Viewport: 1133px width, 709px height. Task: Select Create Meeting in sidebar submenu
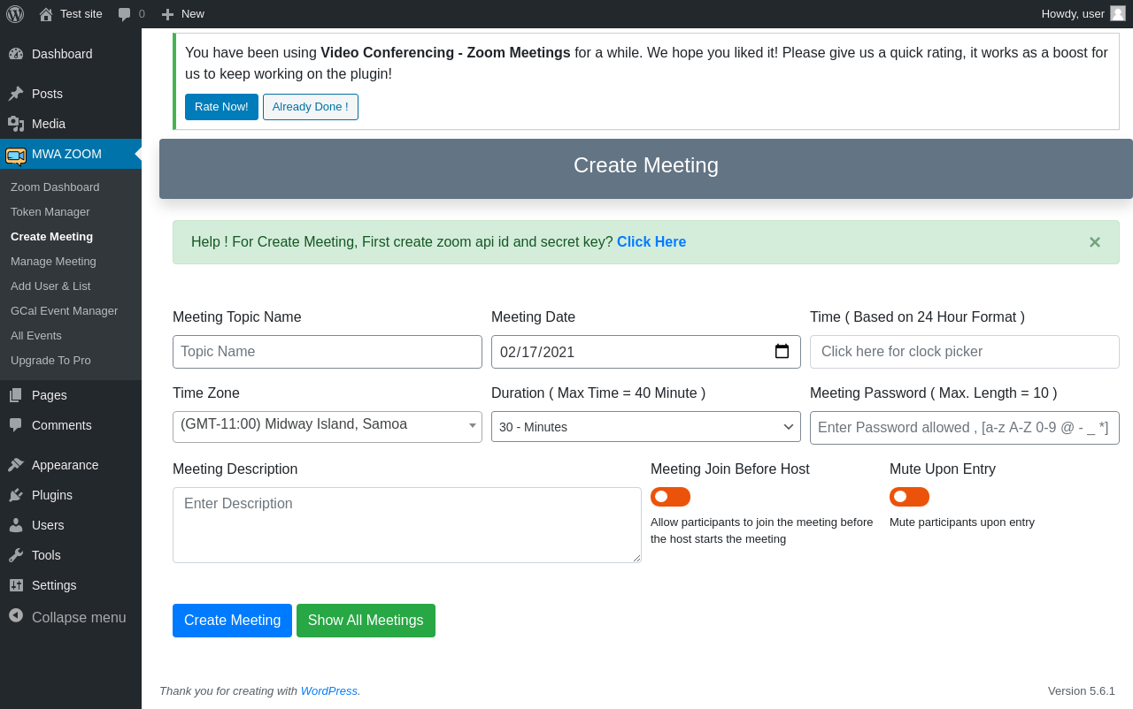coord(51,237)
